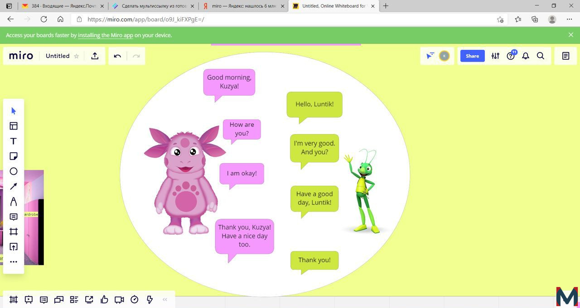This screenshot has width=580, height=308.
Task: Select the cursor selection tool
Action: 14,111
